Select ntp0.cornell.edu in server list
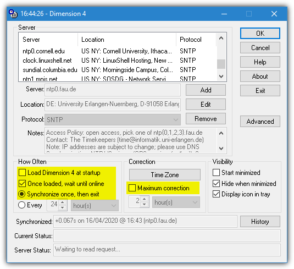Viewport: 294px width, 269px height. coord(118,51)
